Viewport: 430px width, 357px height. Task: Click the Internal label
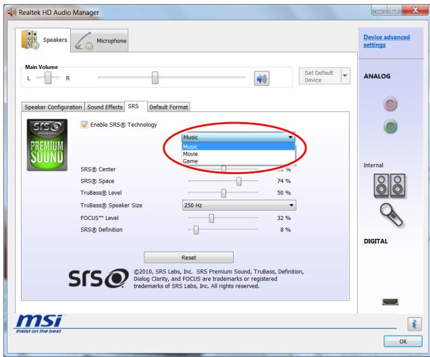tap(373, 165)
